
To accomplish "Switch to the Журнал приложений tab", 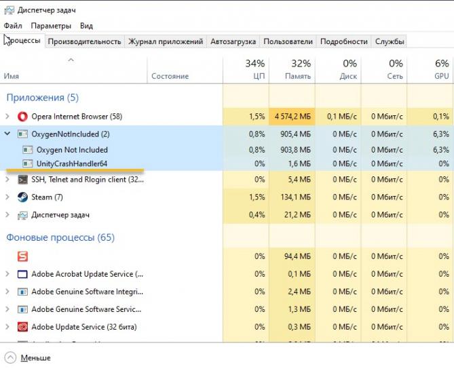I will 166,41.
